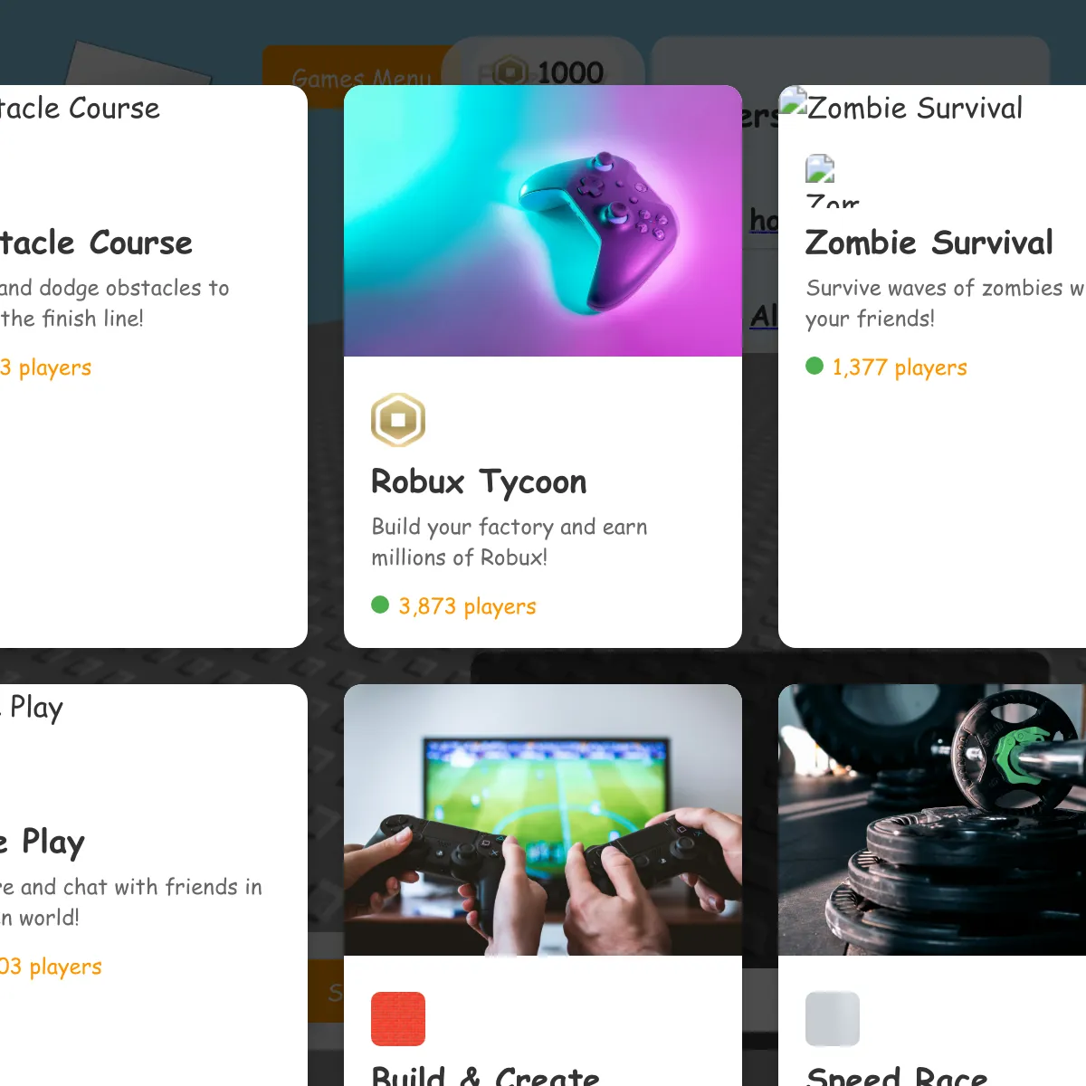
Task: Click the red Build & Create game icon
Action: 398,1019
